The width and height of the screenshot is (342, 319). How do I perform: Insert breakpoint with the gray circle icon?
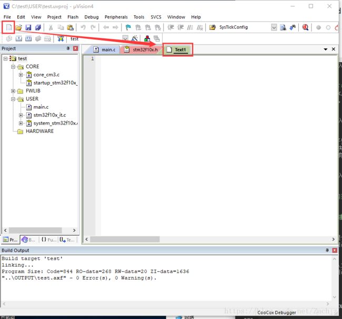coord(318,27)
